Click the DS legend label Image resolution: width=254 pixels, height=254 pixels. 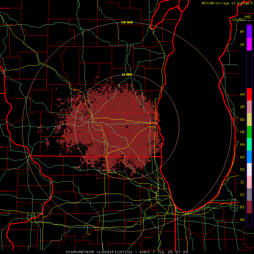242,170
